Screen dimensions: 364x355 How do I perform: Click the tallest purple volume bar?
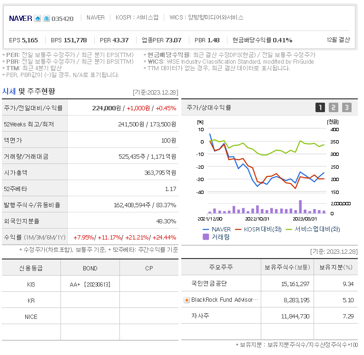click(x=300, y=207)
